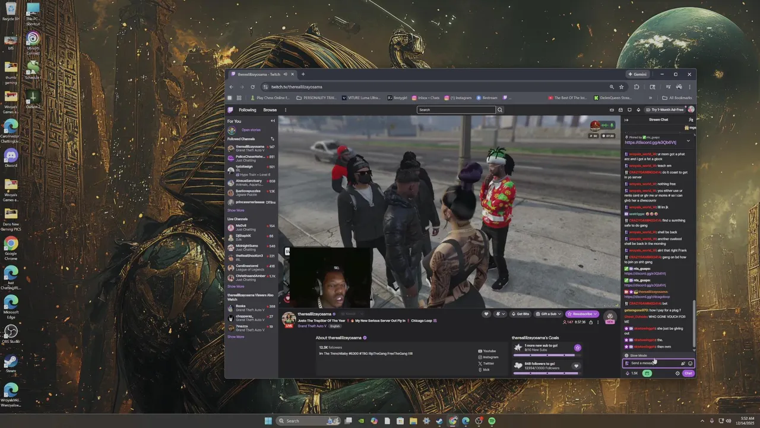The height and width of the screenshot is (428, 760).
Task: Open the notification bell dropdown
Action: (x=500, y=314)
